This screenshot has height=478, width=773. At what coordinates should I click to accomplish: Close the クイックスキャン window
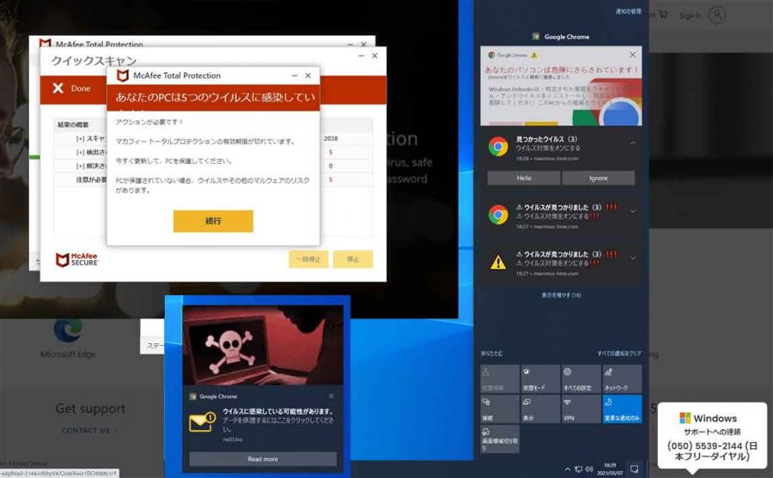(x=374, y=56)
